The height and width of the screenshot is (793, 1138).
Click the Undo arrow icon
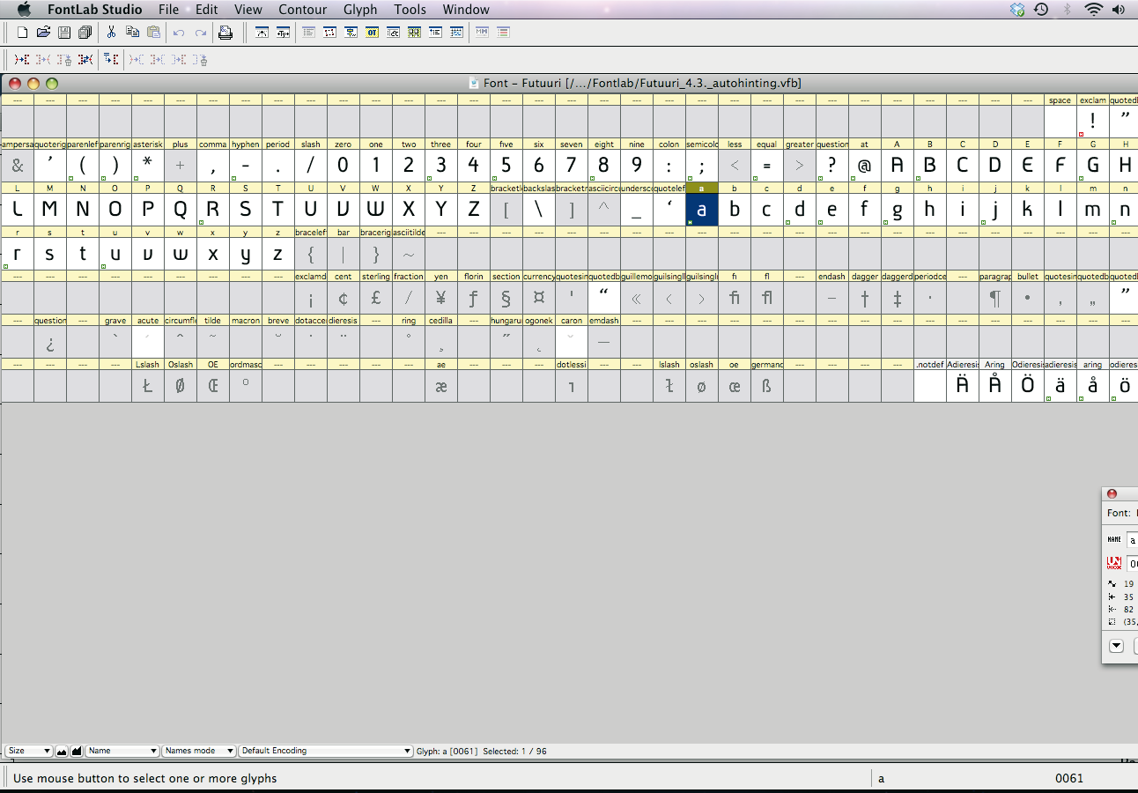click(179, 33)
